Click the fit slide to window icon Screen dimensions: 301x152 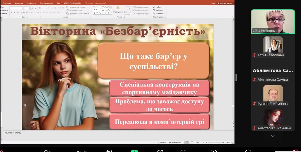point(232,142)
